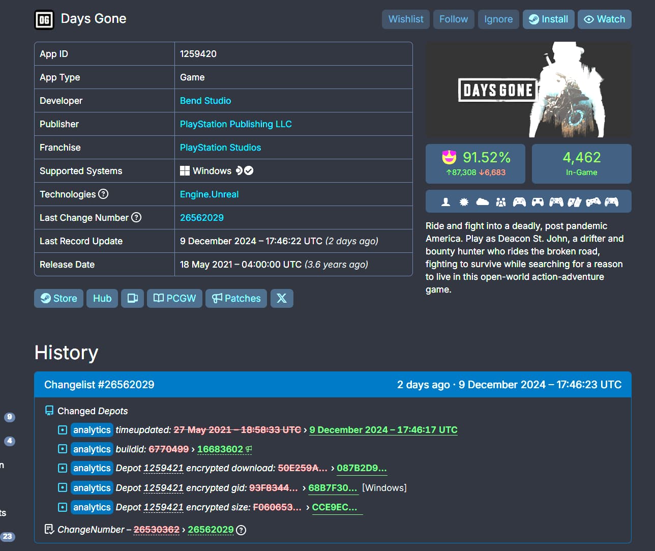Click the new ChangeNumber 26562029 in the changelist
This screenshot has height=551, width=655.
[211, 530]
